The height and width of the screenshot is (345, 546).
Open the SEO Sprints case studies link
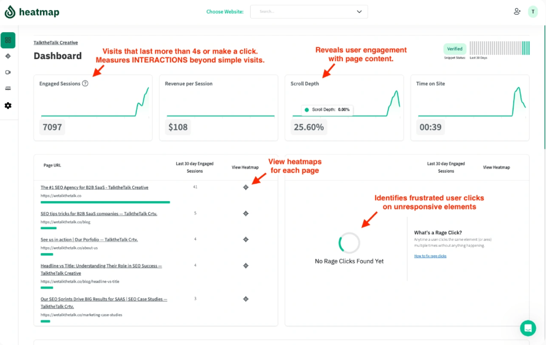(104, 299)
